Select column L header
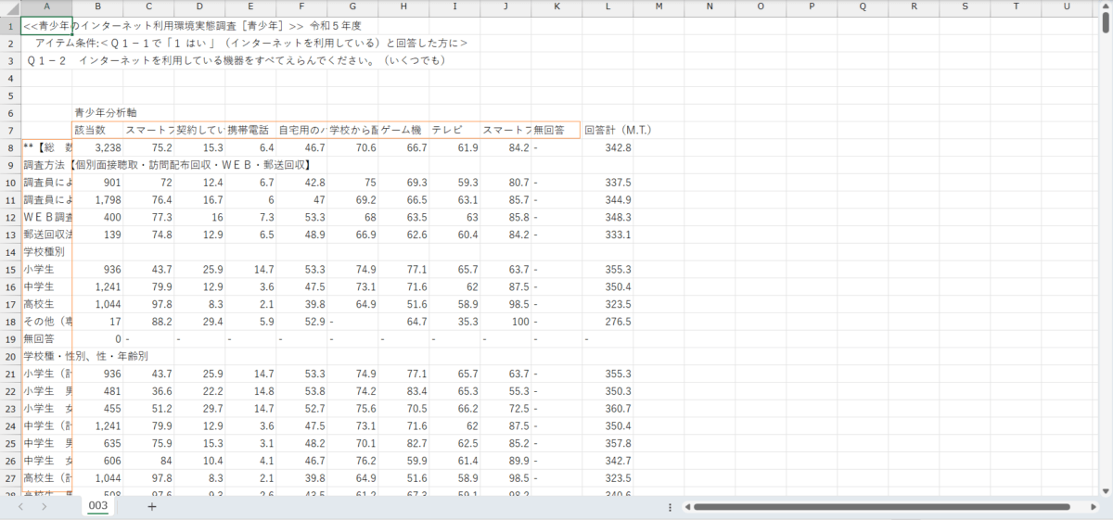This screenshot has height=520, width=1113. point(608,7)
